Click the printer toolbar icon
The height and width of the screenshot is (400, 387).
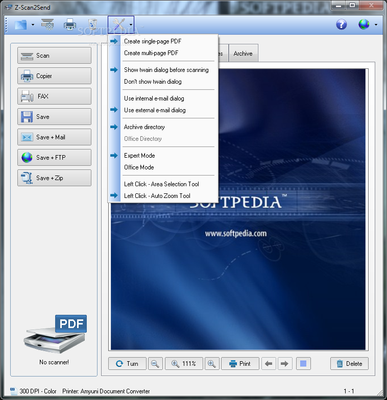(69, 24)
